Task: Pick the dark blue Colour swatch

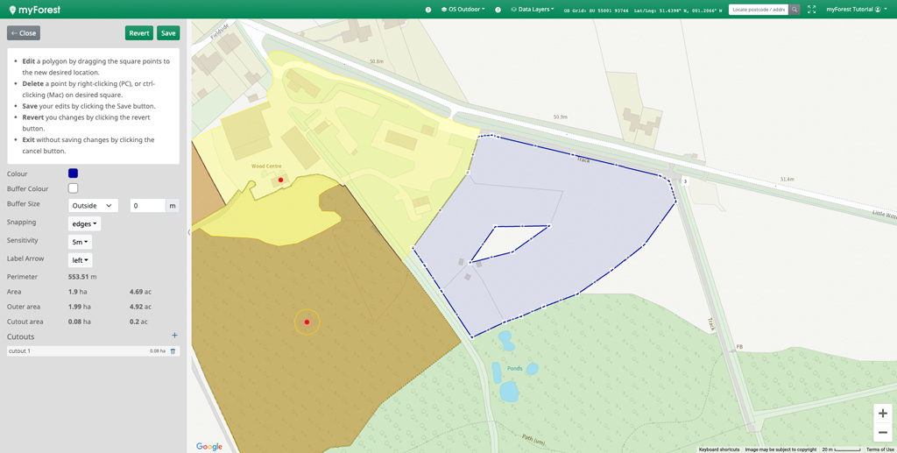Action: coord(73,173)
